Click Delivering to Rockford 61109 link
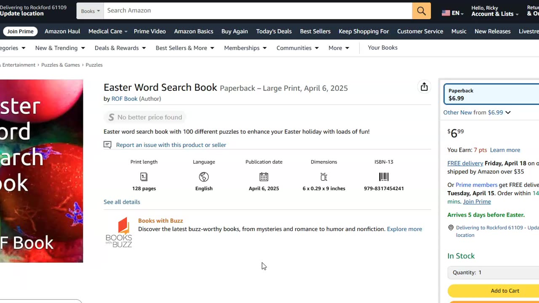The image size is (539, 303). pos(497,231)
